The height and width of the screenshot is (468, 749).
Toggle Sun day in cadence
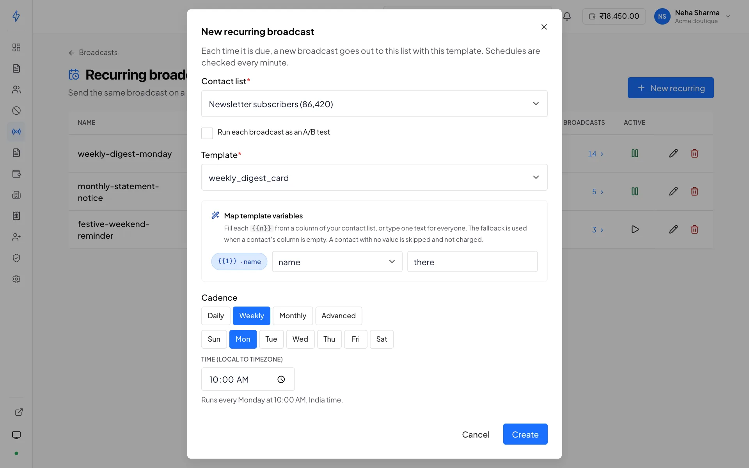click(214, 339)
